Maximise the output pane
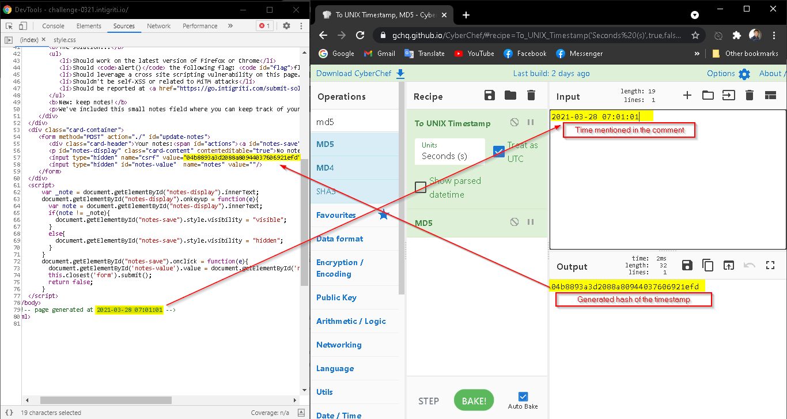Image resolution: width=787 pixels, height=419 pixels. pyautogui.click(x=770, y=266)
